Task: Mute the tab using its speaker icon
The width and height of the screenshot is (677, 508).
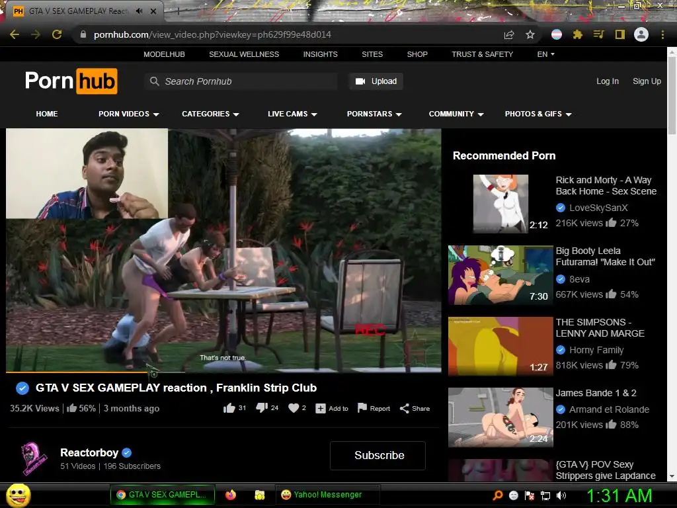Action: click(x=139, y=11)
